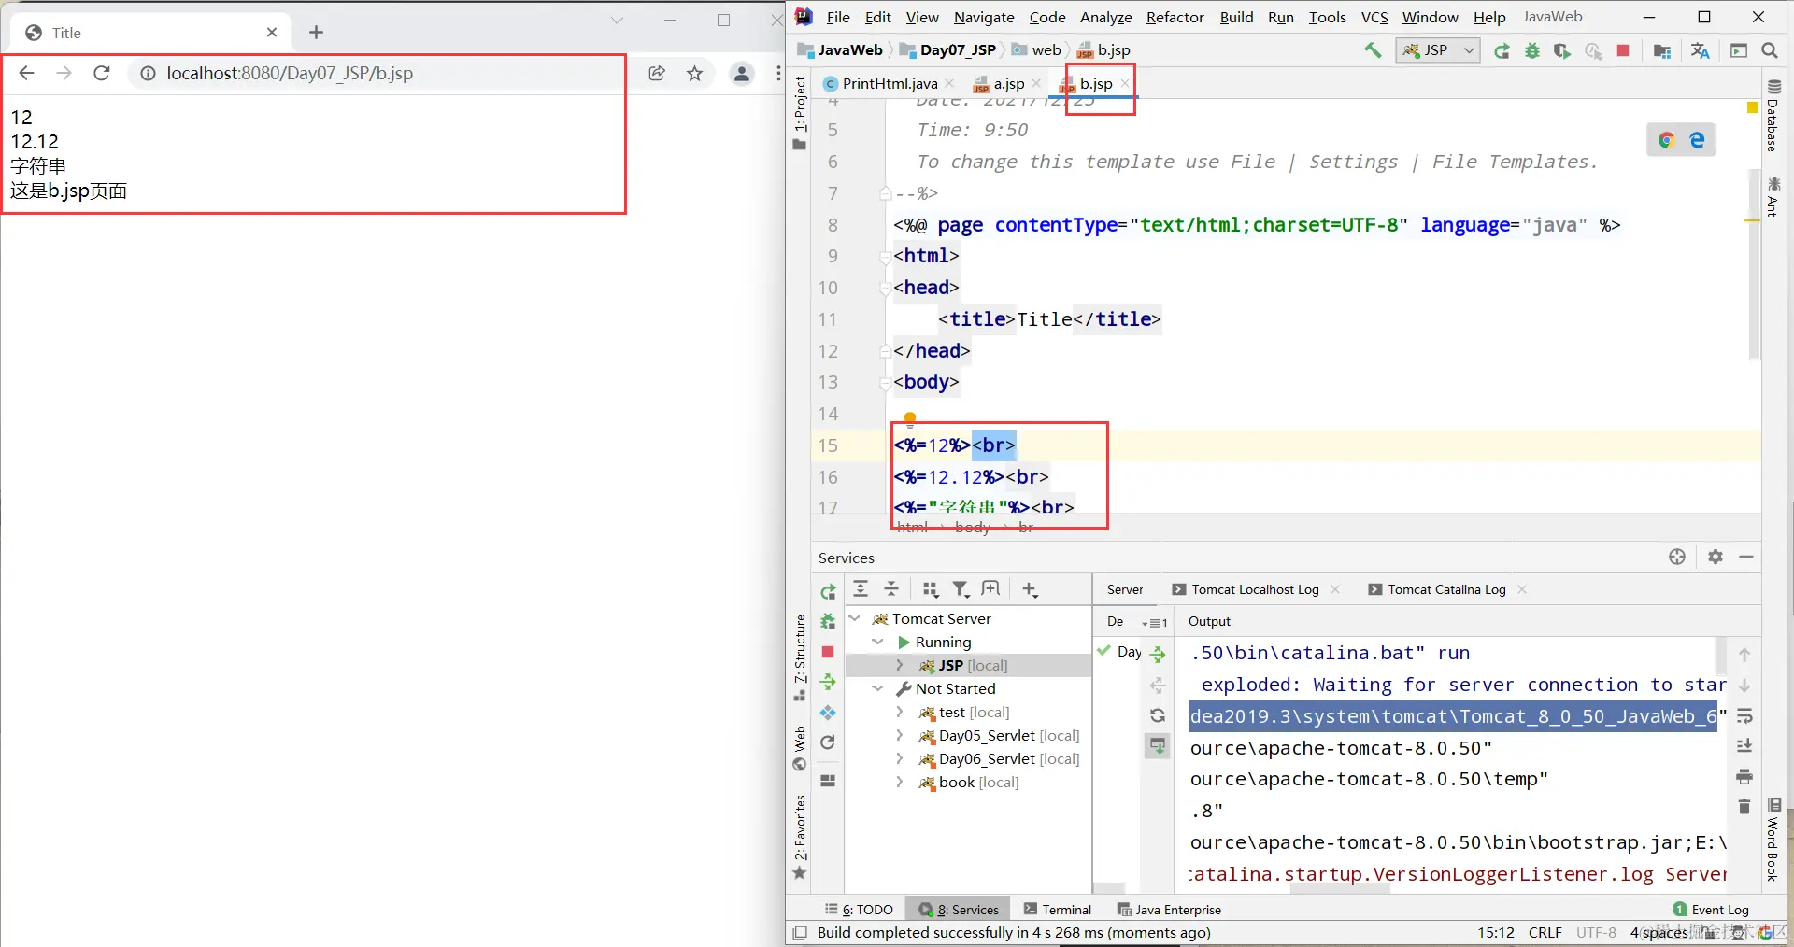The width and height of the screenshot is (1794, 947).
Task: Click the green Debug bug icon
Action: [x=1532, y=50]
